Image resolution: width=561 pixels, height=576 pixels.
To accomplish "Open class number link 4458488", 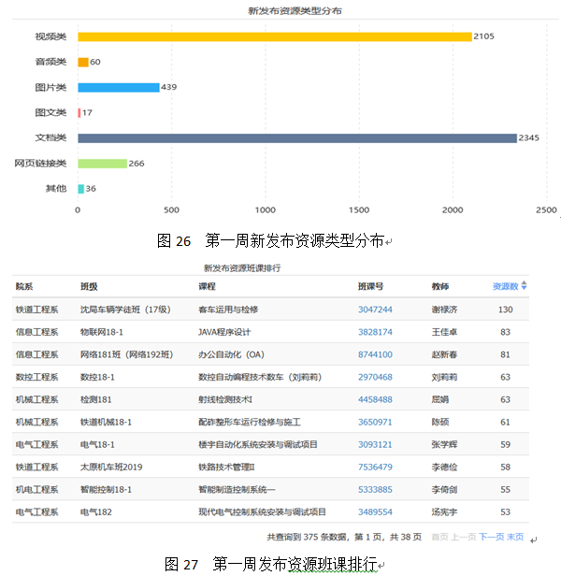I will [x=375, y=399].
